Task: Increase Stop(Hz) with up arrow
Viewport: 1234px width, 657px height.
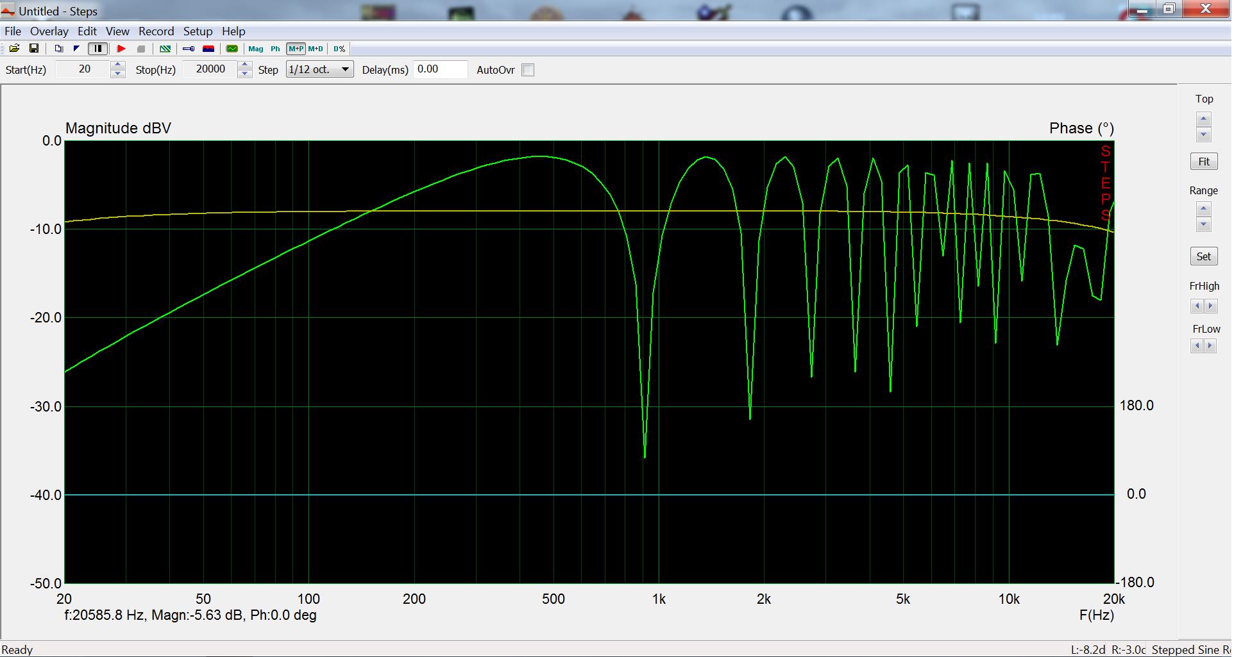Action: point(245,65)
